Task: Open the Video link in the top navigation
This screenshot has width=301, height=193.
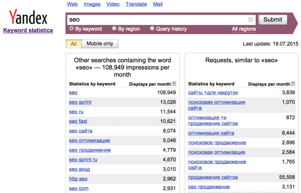Action: tap(113, 4)
